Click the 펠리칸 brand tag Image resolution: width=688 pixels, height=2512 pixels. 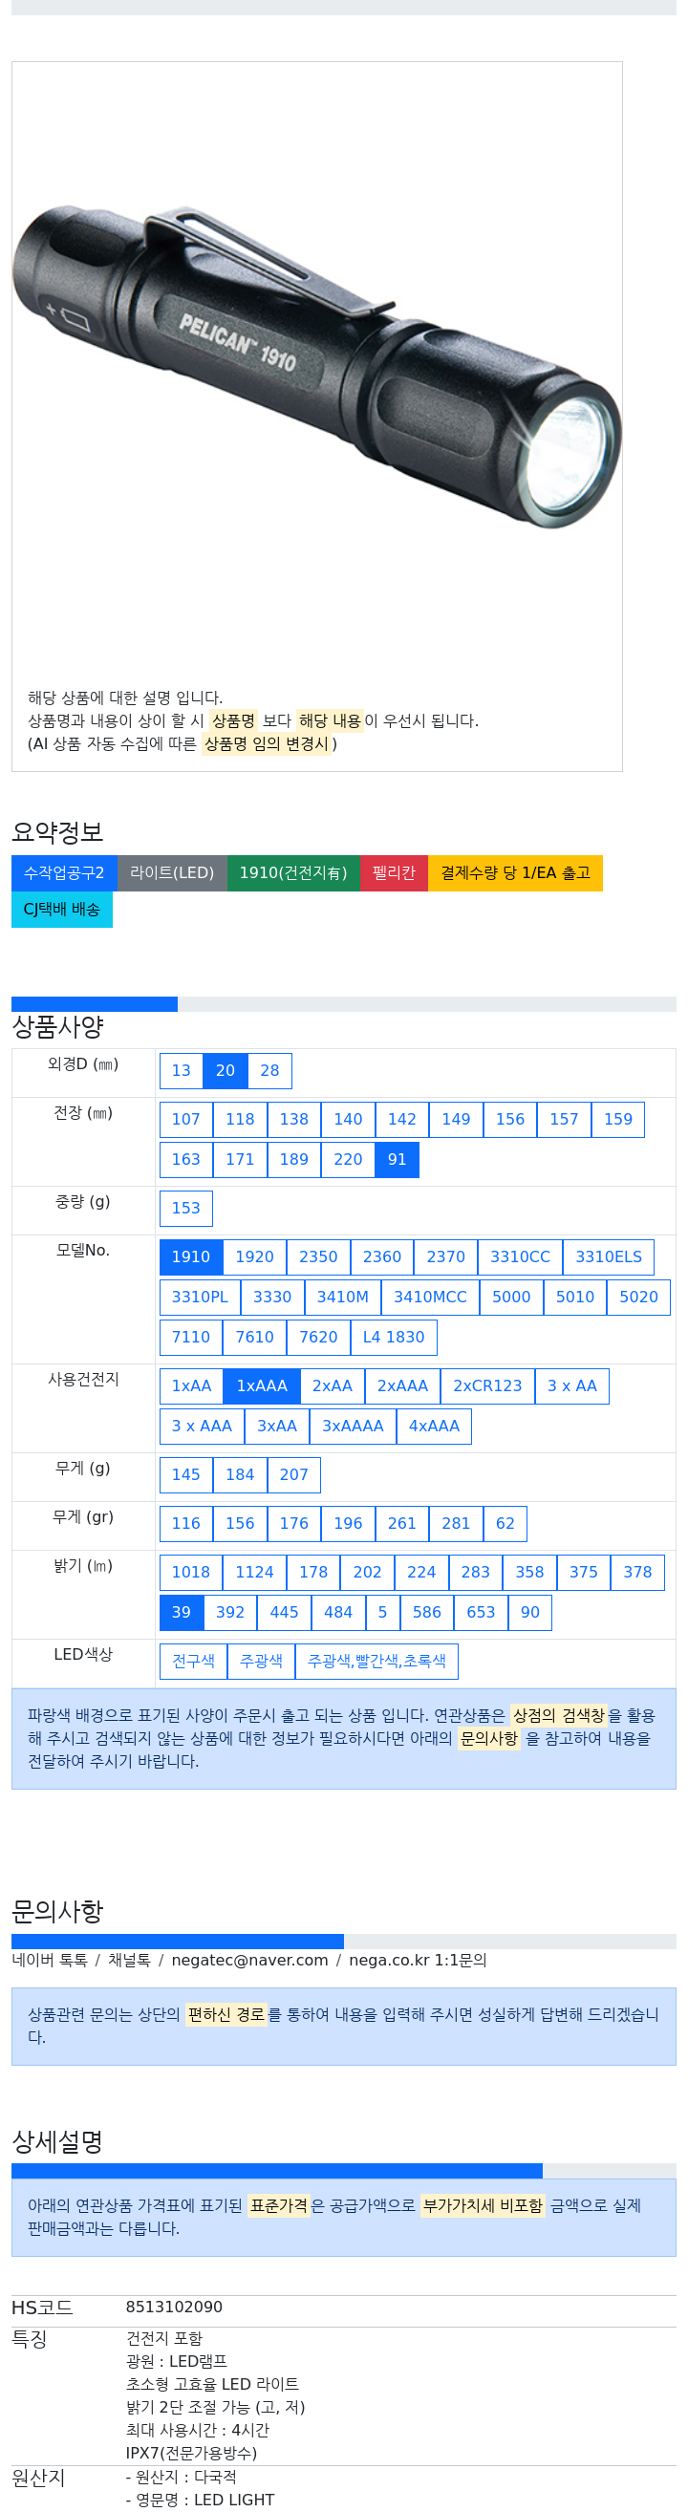(394, 872)
